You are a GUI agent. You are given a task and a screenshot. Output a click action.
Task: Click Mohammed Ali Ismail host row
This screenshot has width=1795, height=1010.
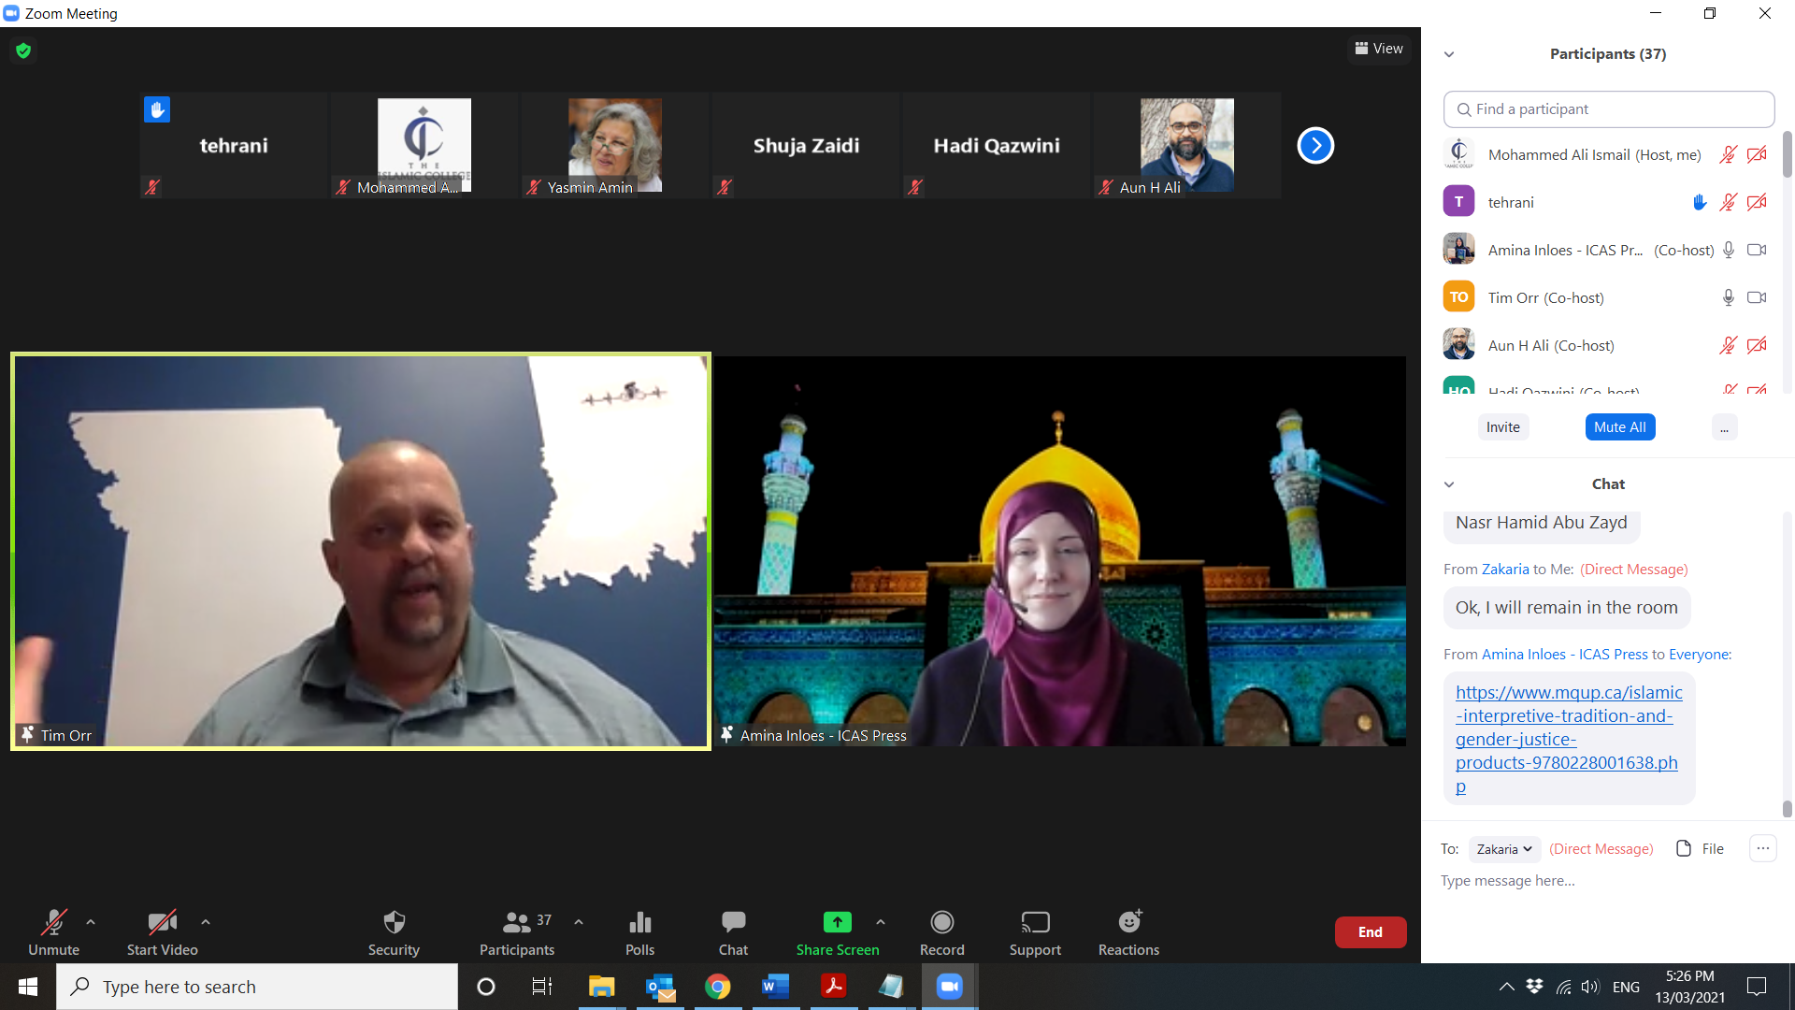tap(1606, 154)
